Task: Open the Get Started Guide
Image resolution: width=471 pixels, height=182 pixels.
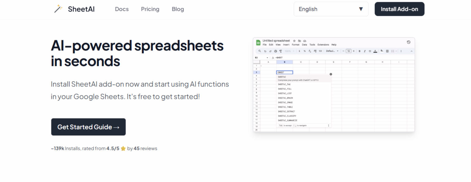Action: click(88, 127)
